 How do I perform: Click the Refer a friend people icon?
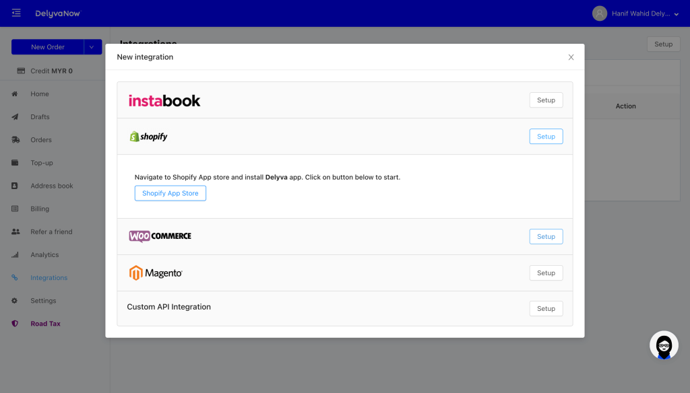[15, 231]
